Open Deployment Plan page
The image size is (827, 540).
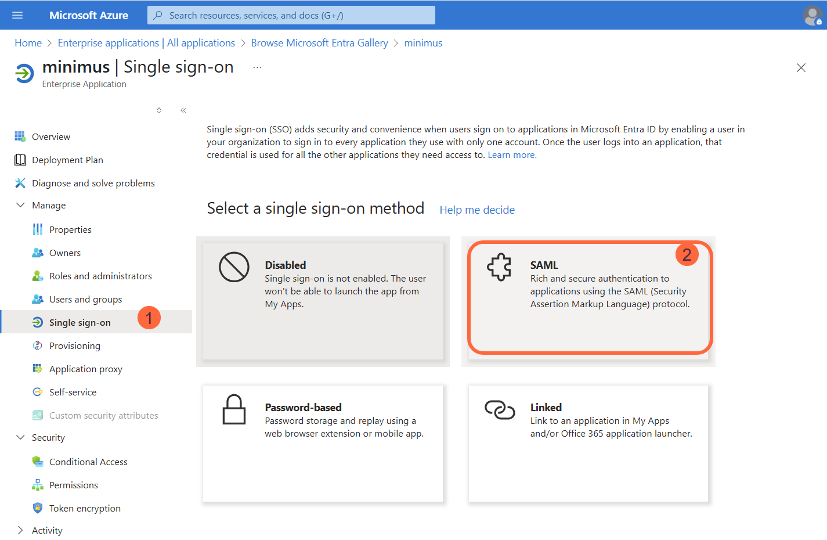[67, 160]
